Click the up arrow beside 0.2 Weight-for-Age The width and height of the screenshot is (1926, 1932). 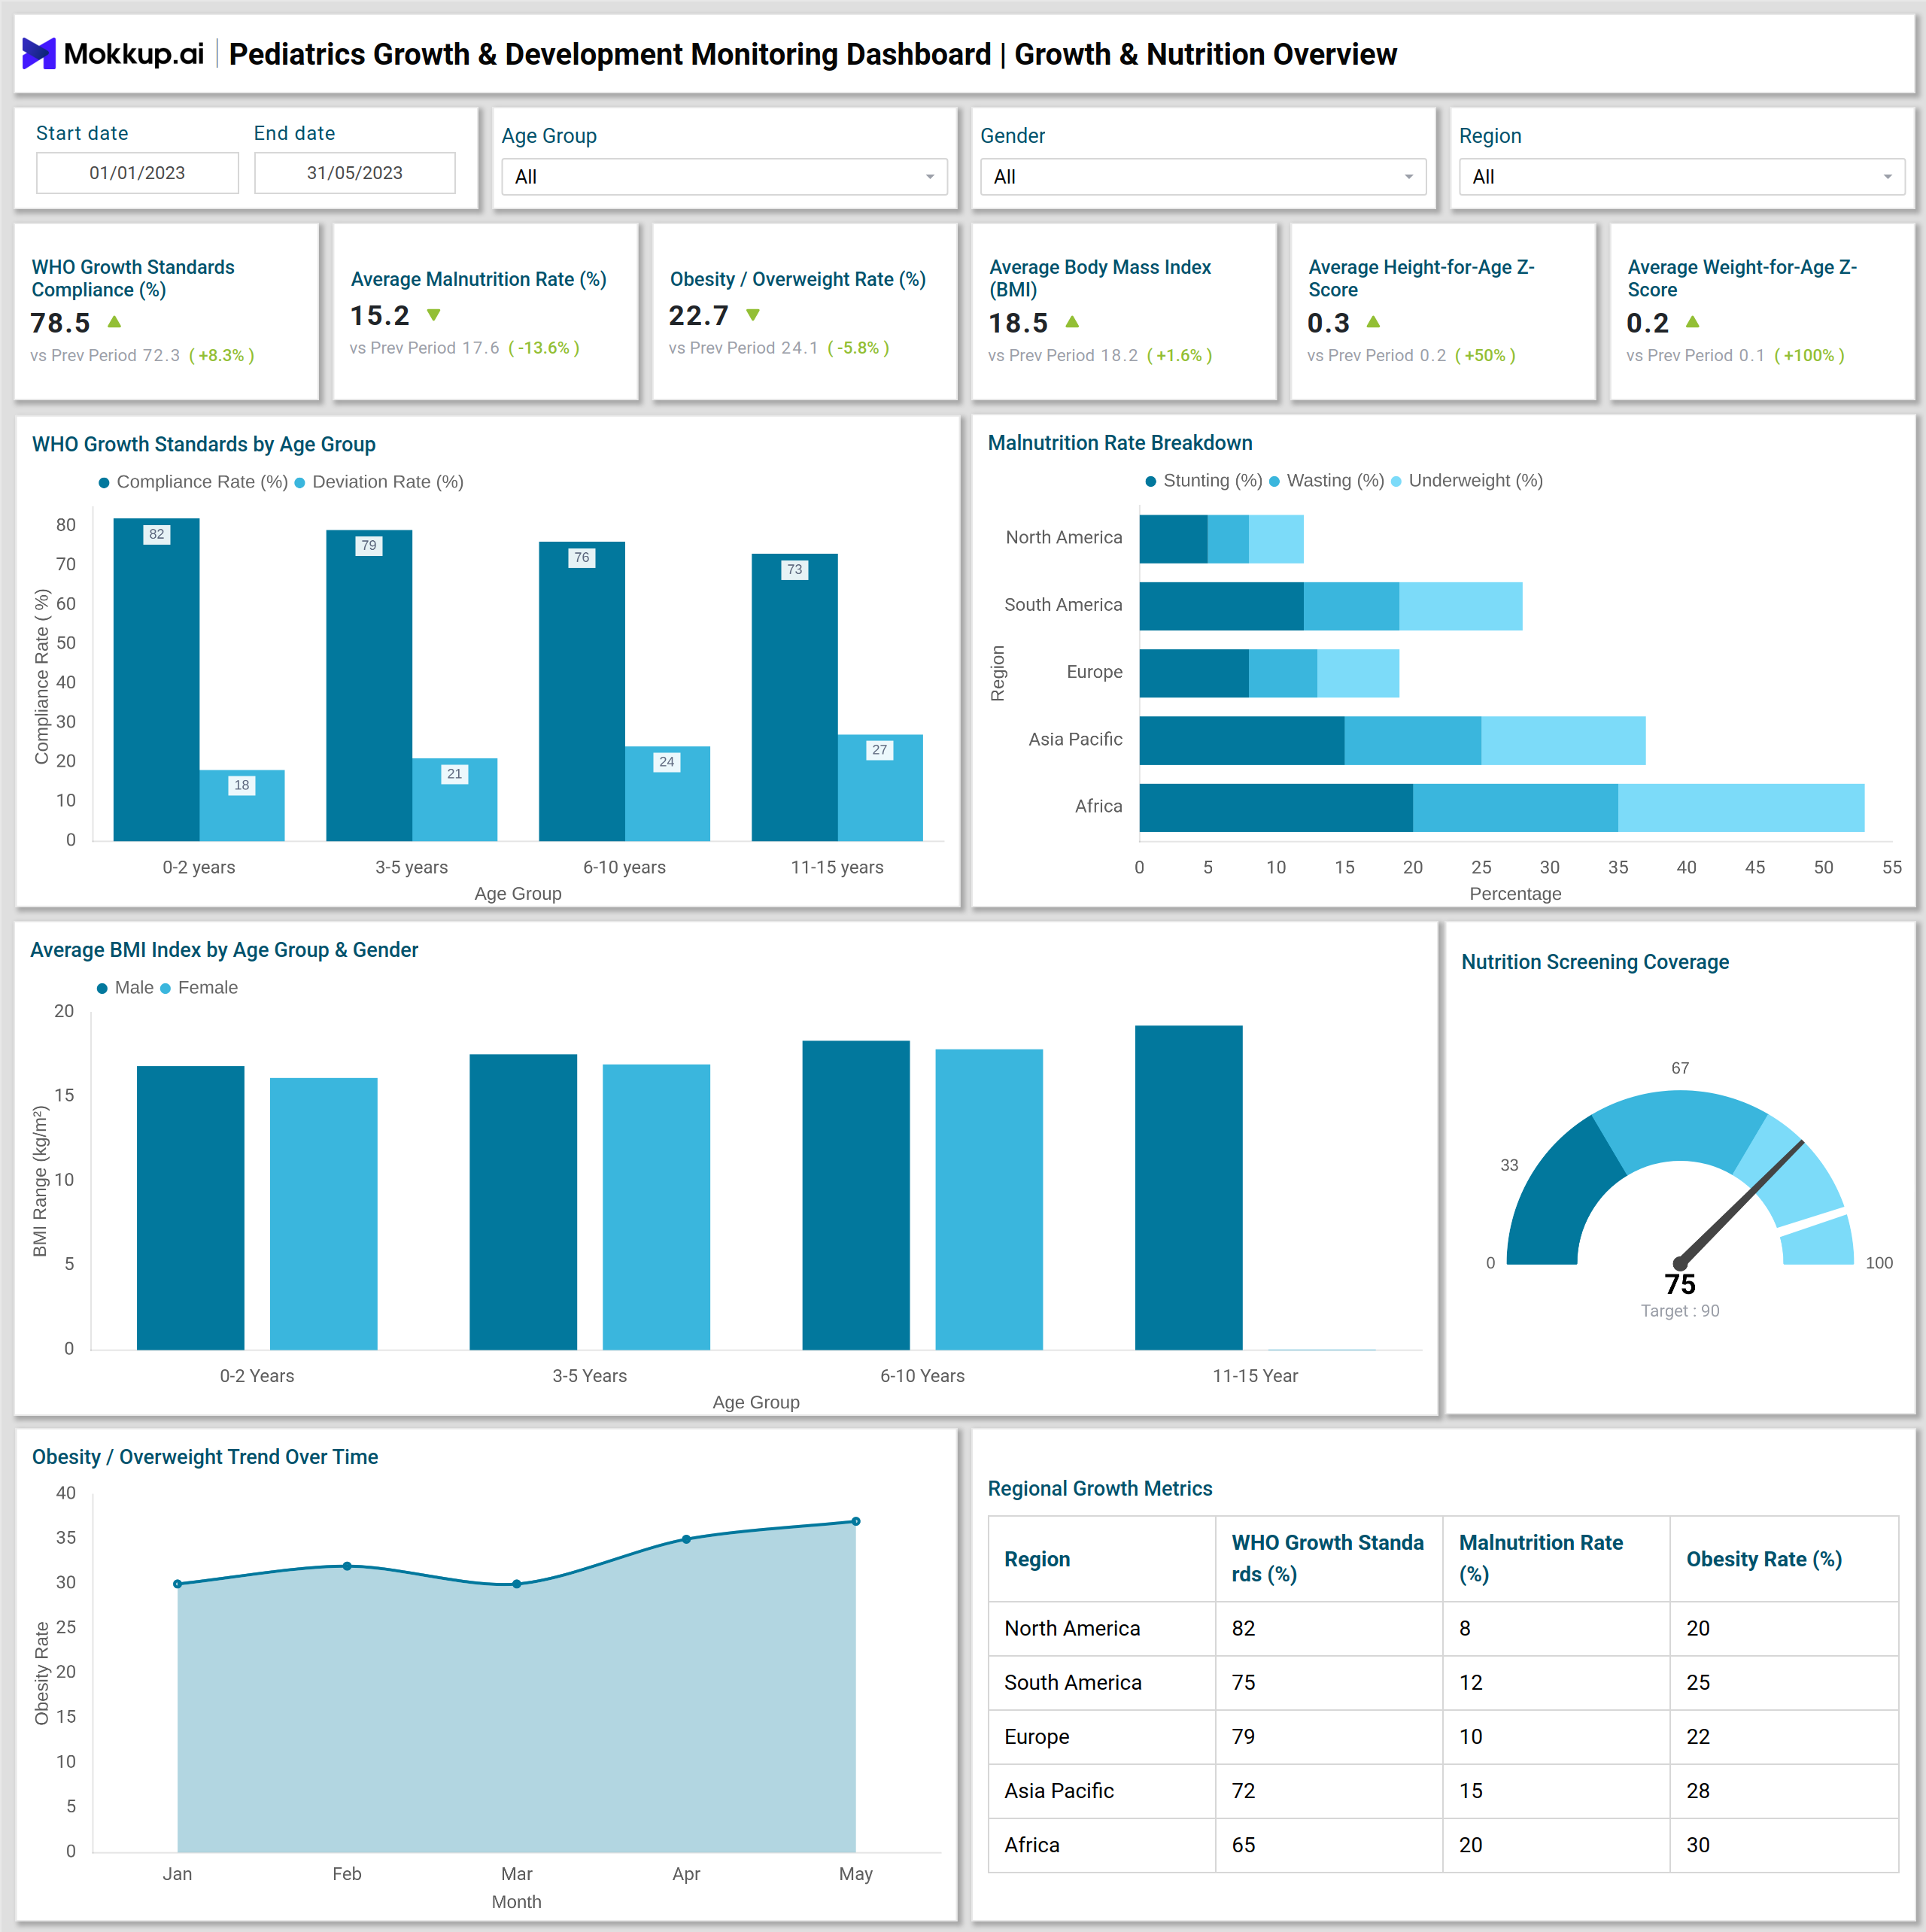pyautogui.click(x=1692, y=322)
